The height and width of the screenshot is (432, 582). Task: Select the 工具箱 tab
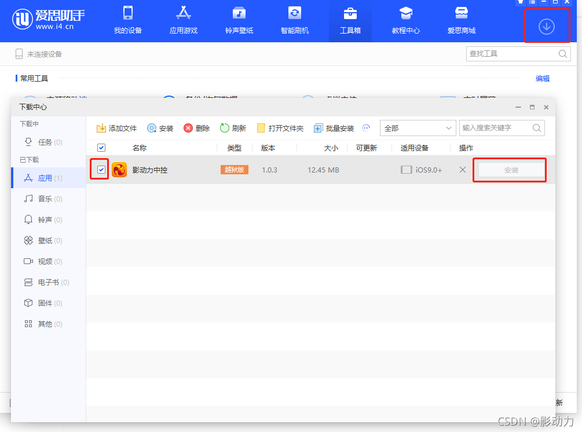[x=350, y=20]
